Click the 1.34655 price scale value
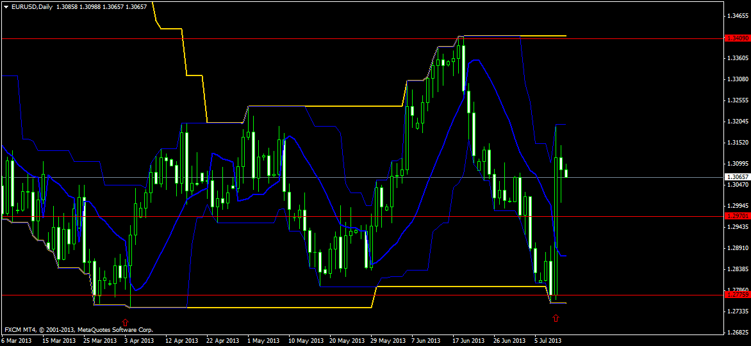This screenshot has height=346, width=751. tap(737, 16)
